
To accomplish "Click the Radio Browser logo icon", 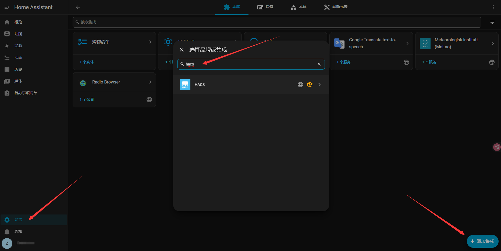I will pos(83,83).
